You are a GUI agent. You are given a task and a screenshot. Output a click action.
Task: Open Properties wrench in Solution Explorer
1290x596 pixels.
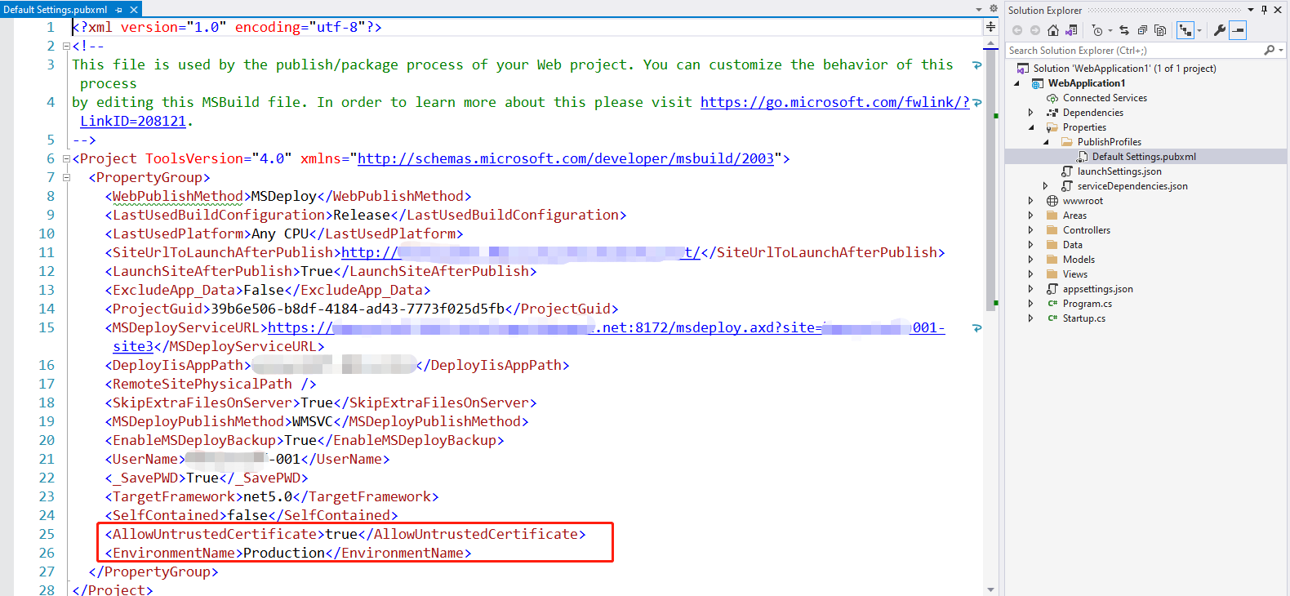click(1219, 30)
